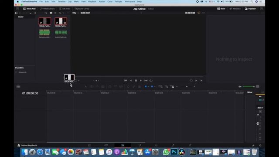Toggle the Metadata panel button
This screenshot has height=157, width=279.
(x=235, y=9)
